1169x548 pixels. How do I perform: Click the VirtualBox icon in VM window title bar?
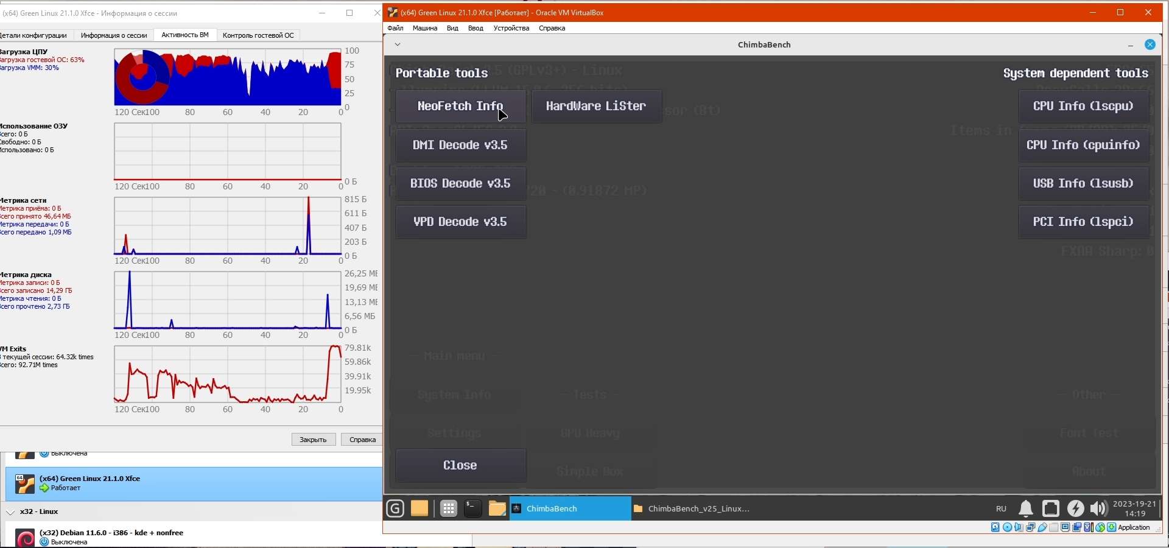pyautogui.click(x=393, y=12)
